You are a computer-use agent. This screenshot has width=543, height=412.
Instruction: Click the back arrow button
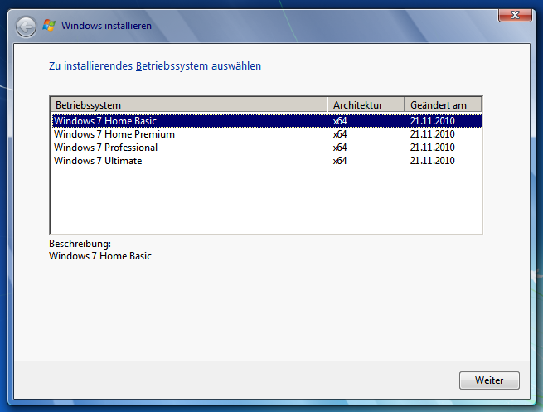coord(26,27)
